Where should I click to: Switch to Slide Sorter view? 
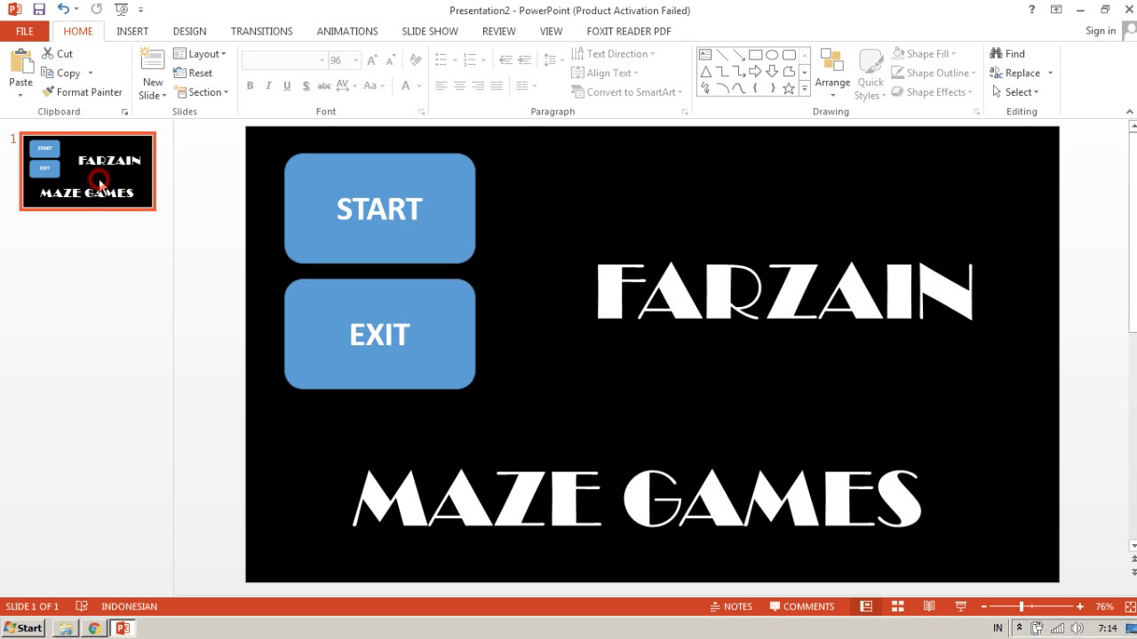click(x=898, y=606)
